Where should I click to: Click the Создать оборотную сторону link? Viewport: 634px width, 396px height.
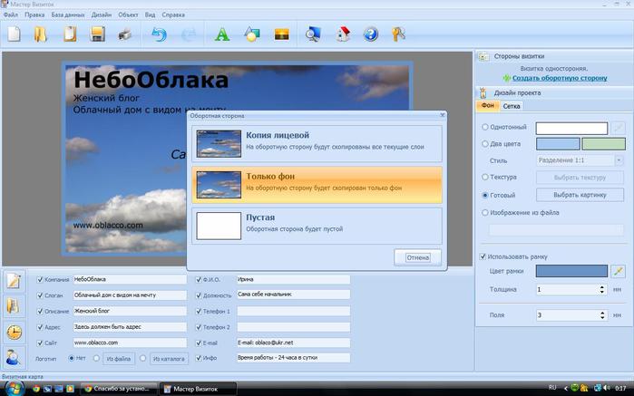click(x=559, y=79)
